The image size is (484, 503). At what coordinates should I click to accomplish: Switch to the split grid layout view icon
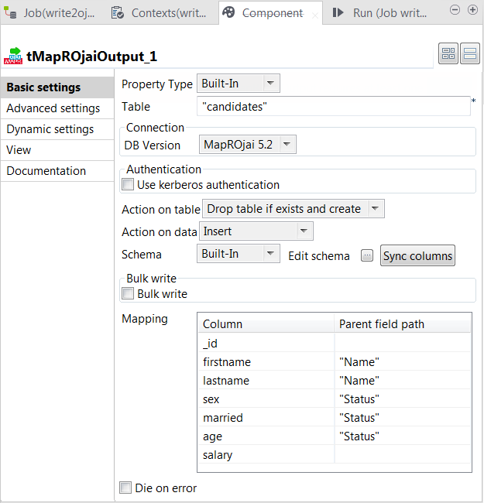point(448,53)
